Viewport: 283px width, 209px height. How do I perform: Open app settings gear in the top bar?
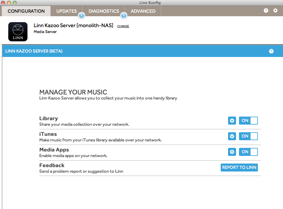pyautogui.click(x=275, y=11)
